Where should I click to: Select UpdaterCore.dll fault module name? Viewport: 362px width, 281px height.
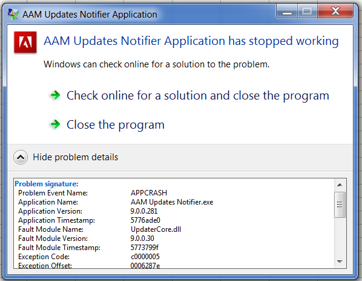156,229
